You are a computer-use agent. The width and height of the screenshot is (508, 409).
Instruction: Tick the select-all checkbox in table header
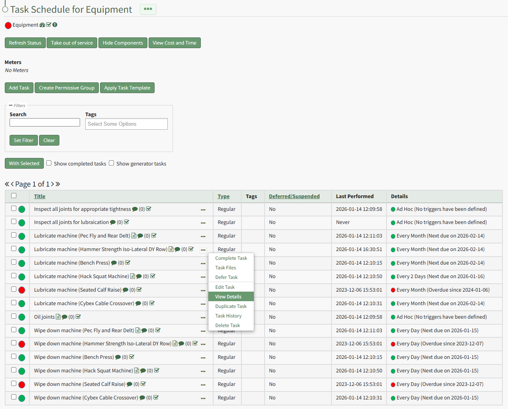(x=14, y=196)
